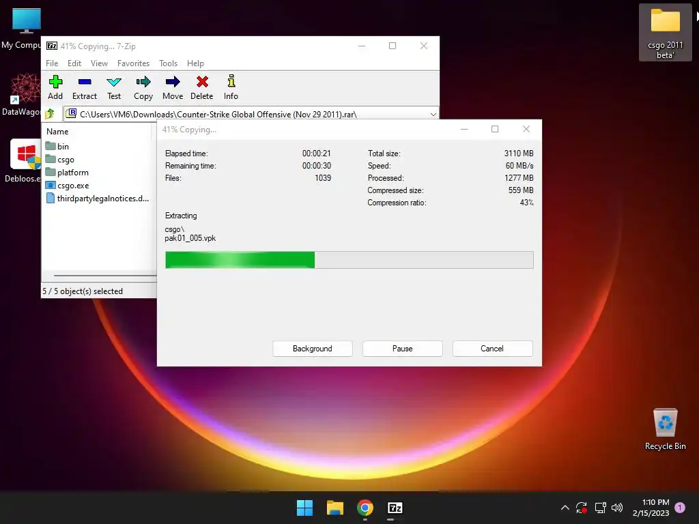Open the notification badge in the taskbar
Image resolution: width=699 pixels, height=524 pixels.
pos(679,508)
